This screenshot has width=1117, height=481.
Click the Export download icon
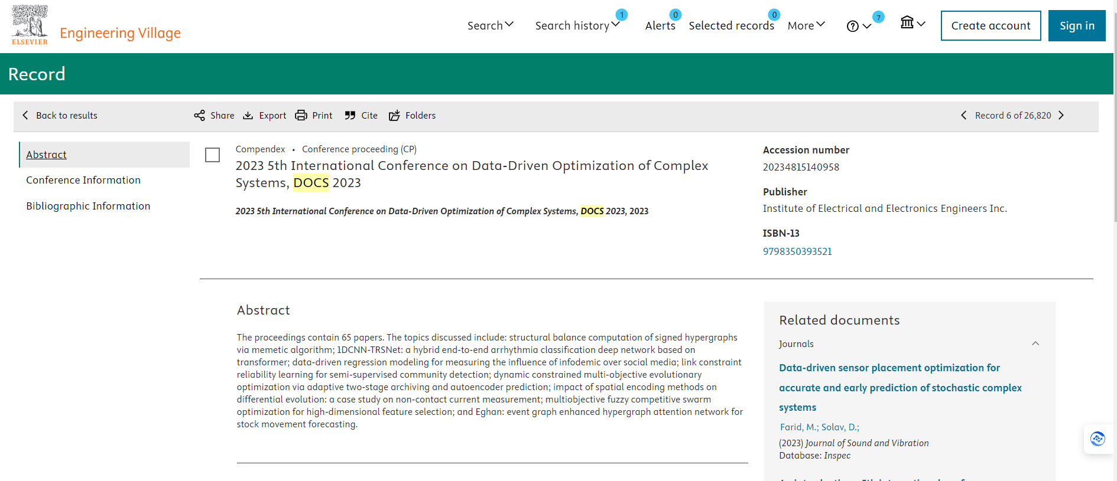248,116
